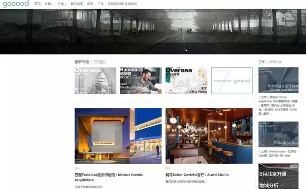Open the 联系 nav item
The height and width of the screenshot is (189, 306).
coord(90,4)
